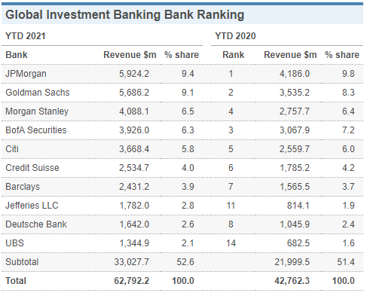Viewport: 370px width, 296px height.
Task: Click Goldman Sachs 2020 revenue 3,535.2
Action: 295,93
